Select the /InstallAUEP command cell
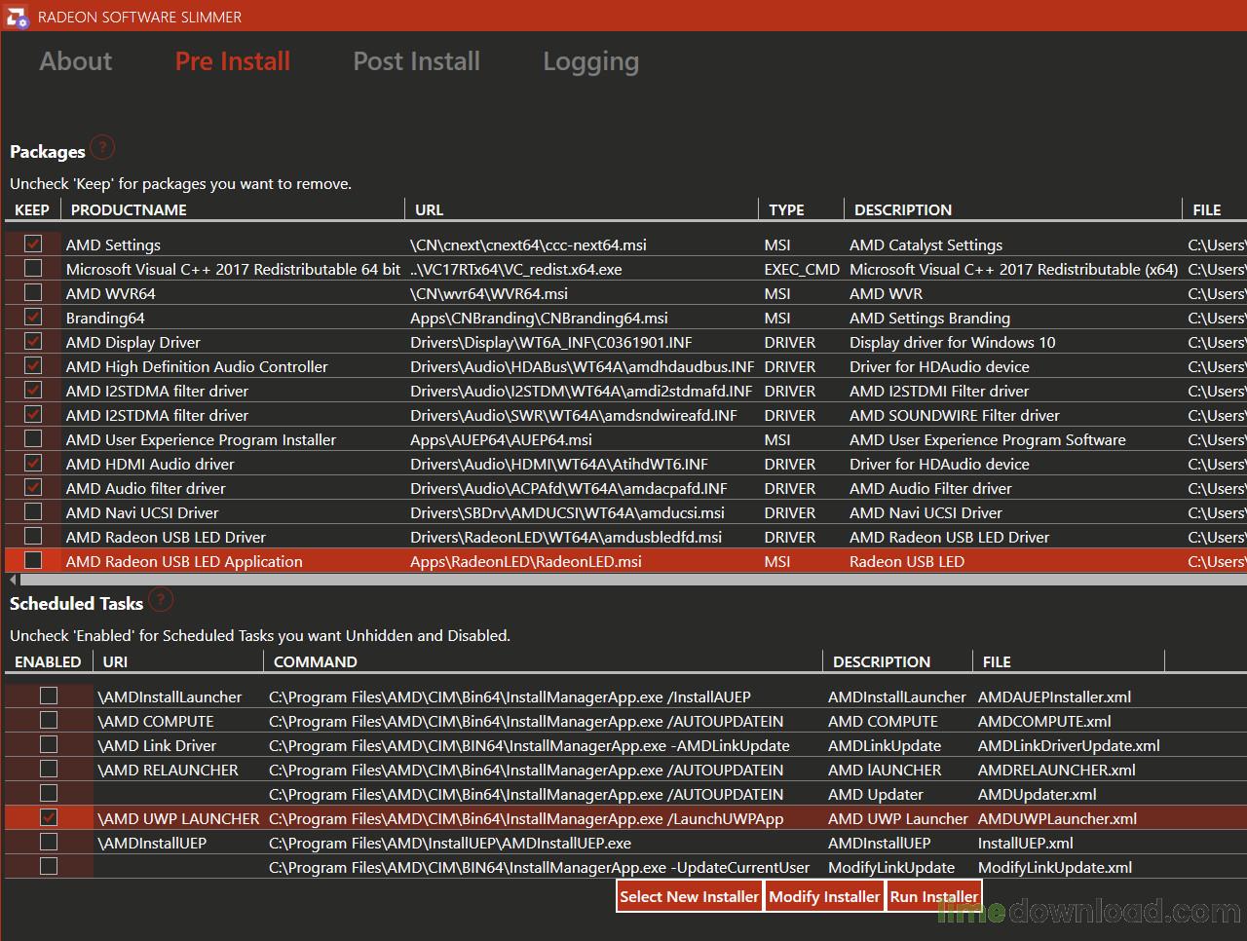1247x941 pixels. (x=510, y=696)
